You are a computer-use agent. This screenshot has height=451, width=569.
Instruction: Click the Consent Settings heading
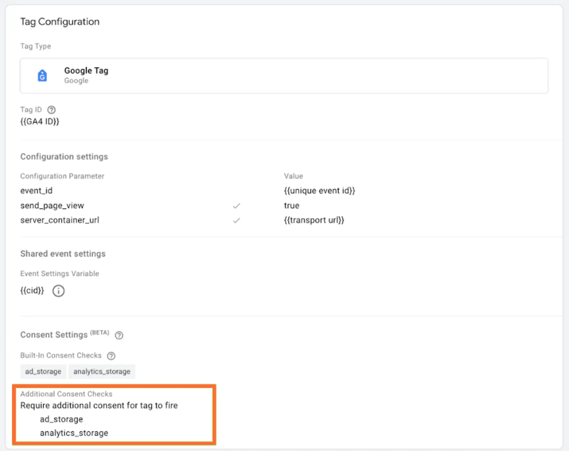(x=54, y=335)
